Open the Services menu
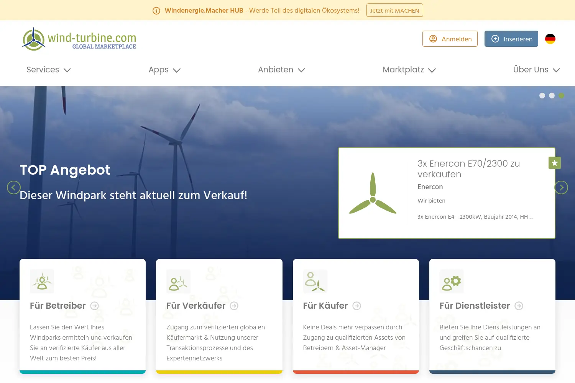Screen dimensions: 575x383 (x=49, y=70)
